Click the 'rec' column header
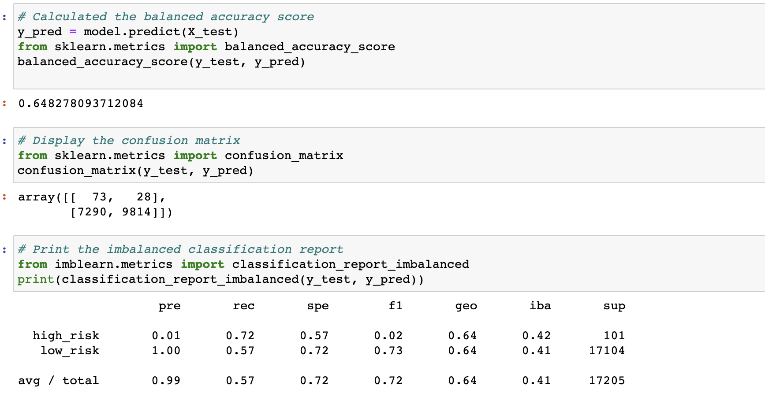This screenshot has width=765, height=404. point(244,306)
